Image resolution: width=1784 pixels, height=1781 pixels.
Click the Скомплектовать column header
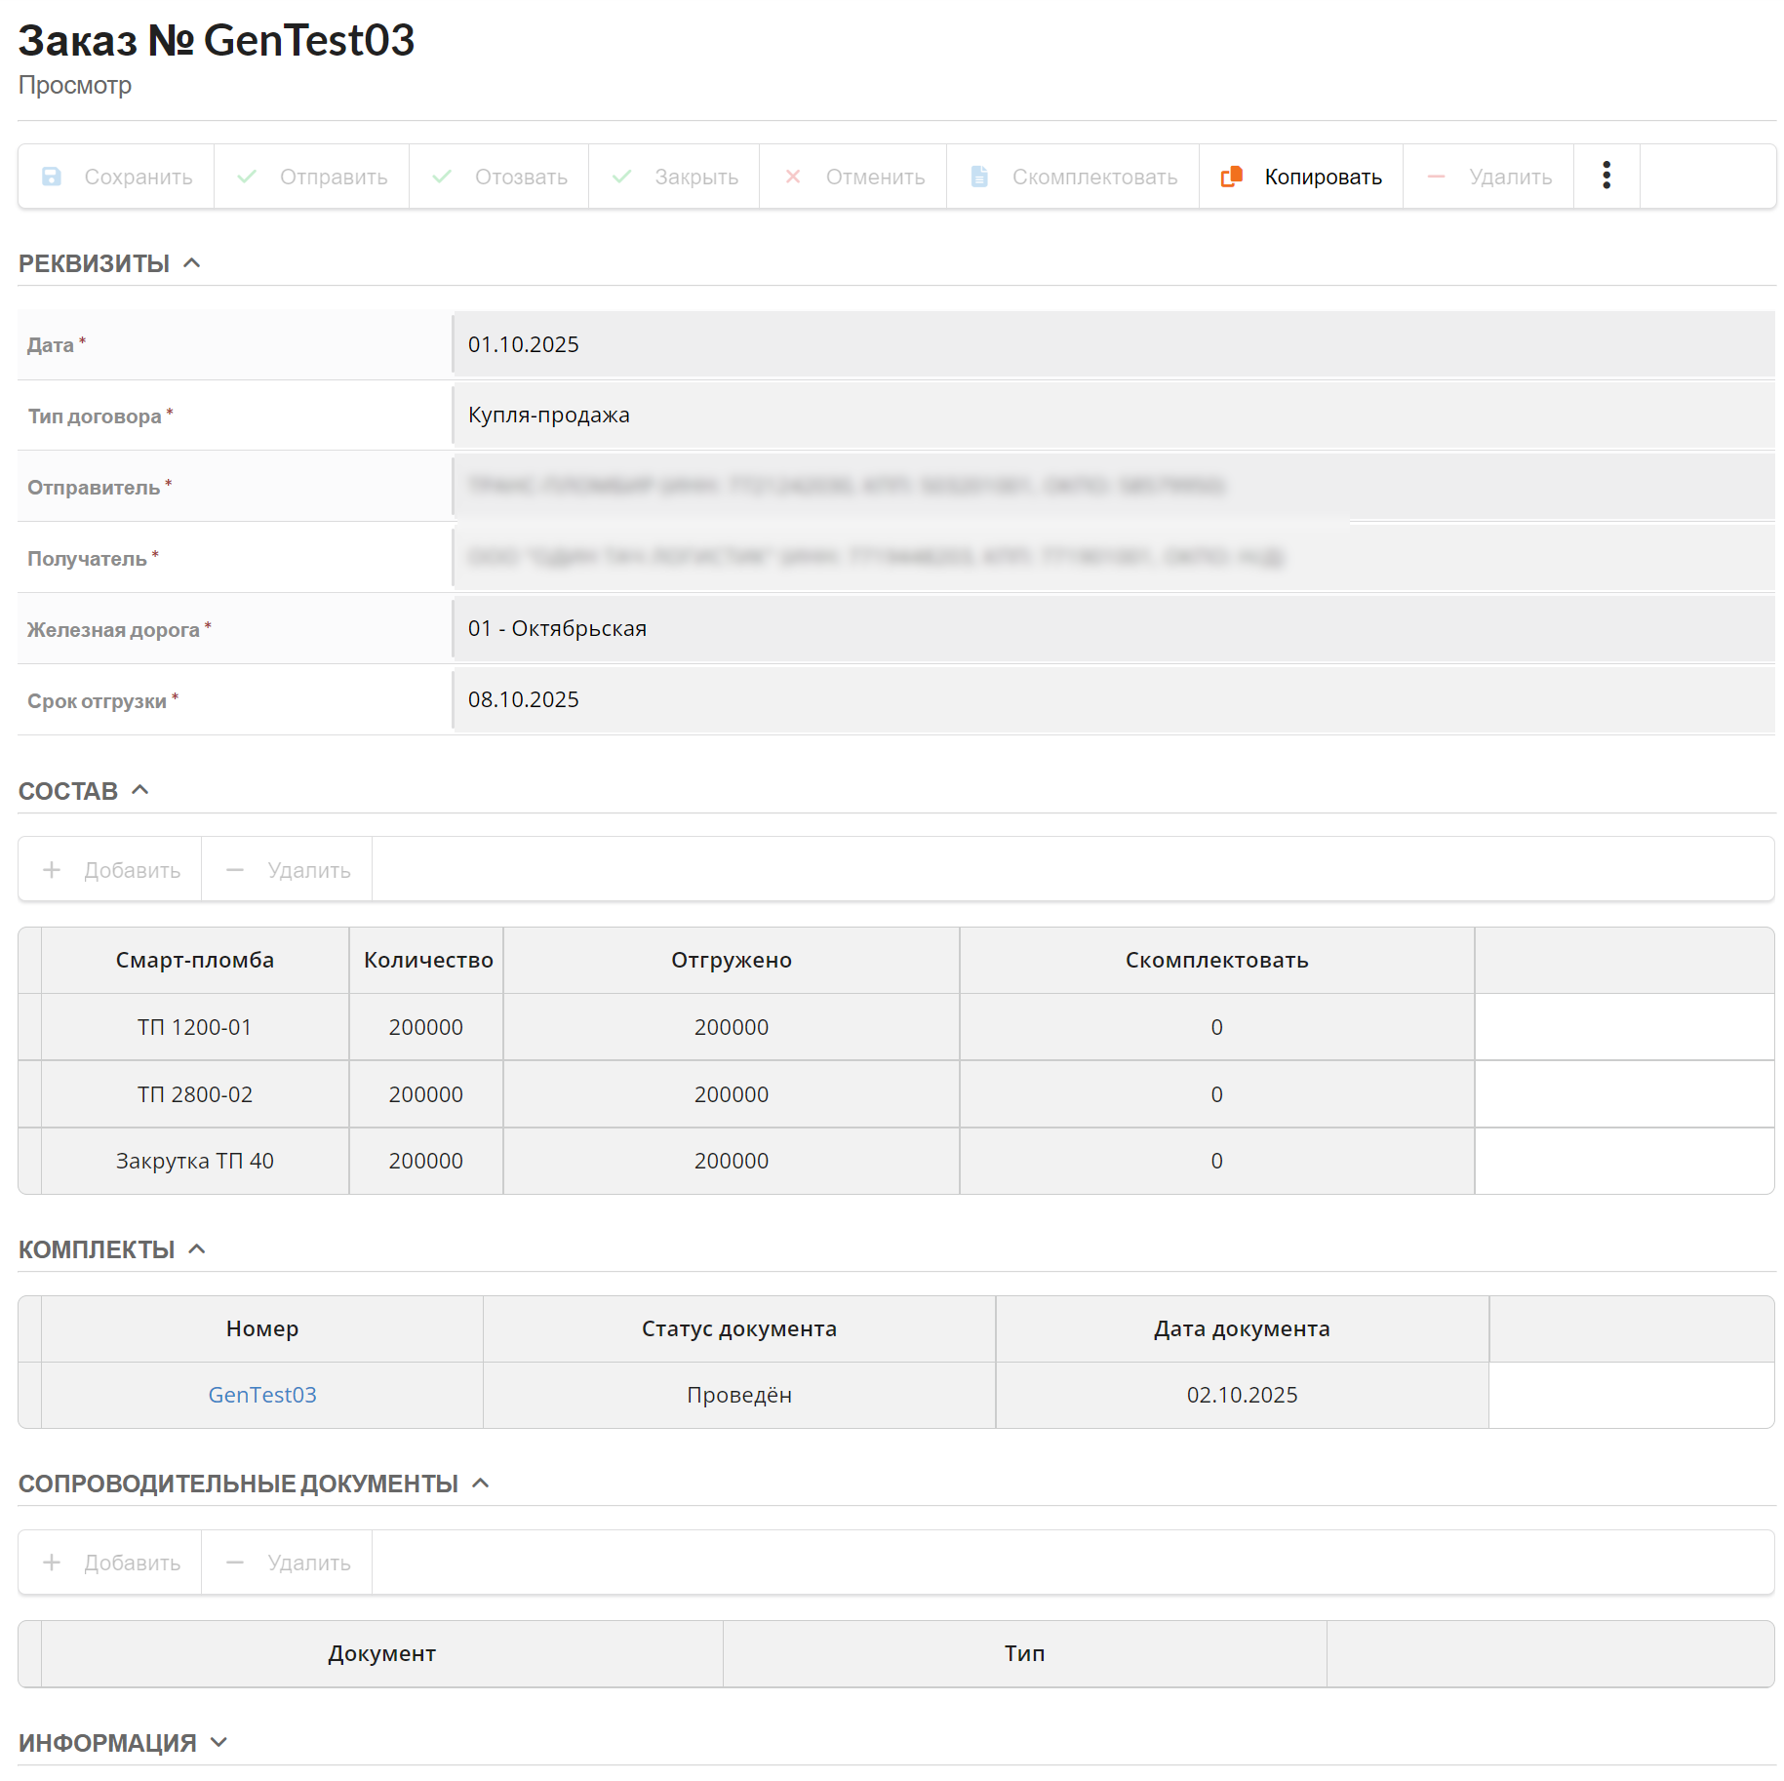[x=1216, y=960]
